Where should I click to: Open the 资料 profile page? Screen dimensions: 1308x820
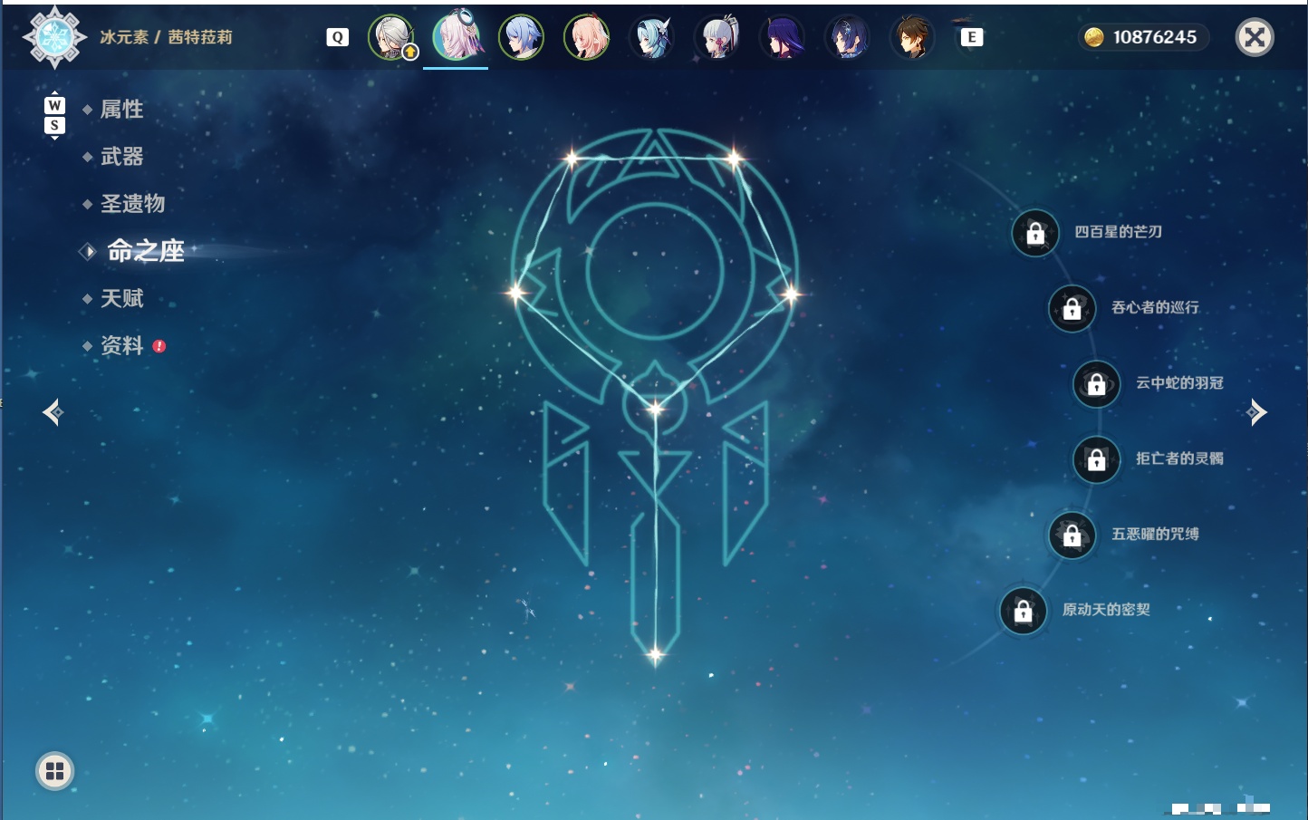(x=121, y=345)
